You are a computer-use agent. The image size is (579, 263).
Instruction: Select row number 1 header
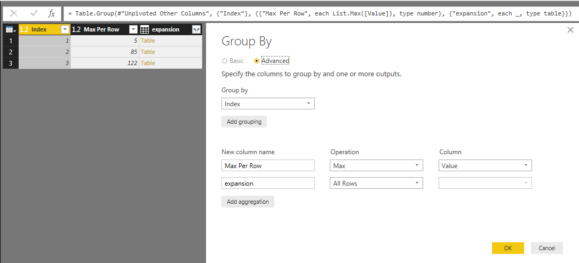pos(11,41)
